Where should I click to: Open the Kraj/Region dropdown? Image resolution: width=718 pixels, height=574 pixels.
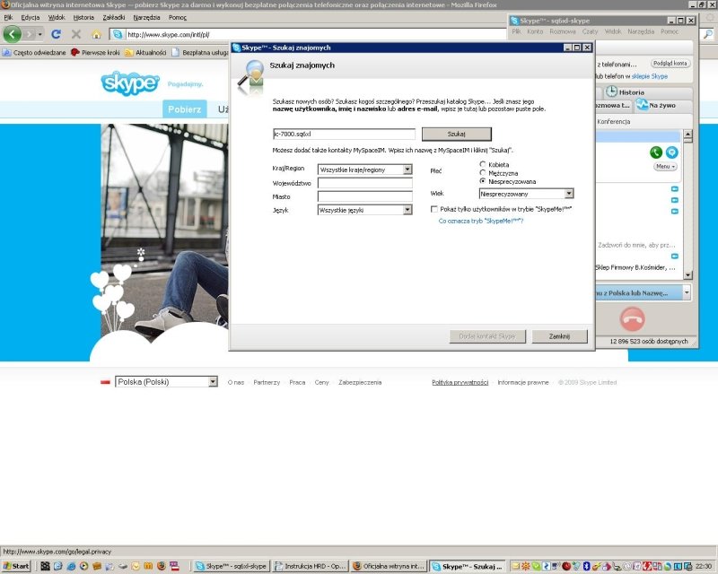pos(365,170)
